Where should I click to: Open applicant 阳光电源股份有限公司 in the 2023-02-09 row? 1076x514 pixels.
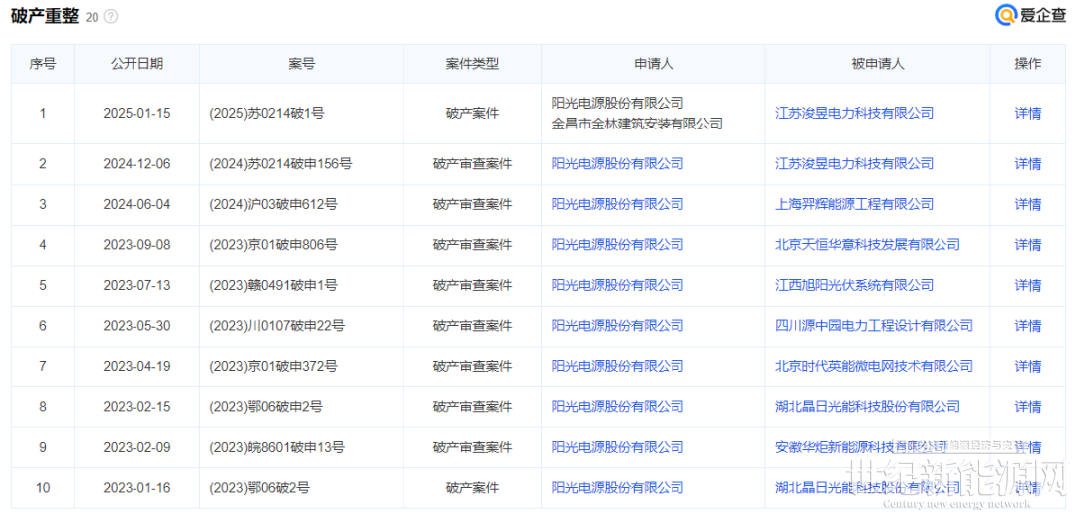[x=618, y=447]
